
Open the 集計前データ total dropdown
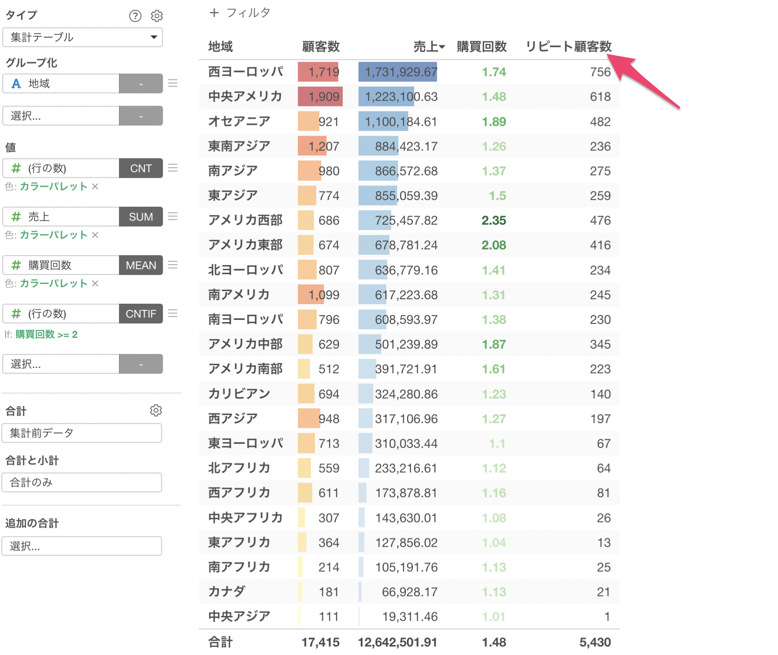[82, 433]
